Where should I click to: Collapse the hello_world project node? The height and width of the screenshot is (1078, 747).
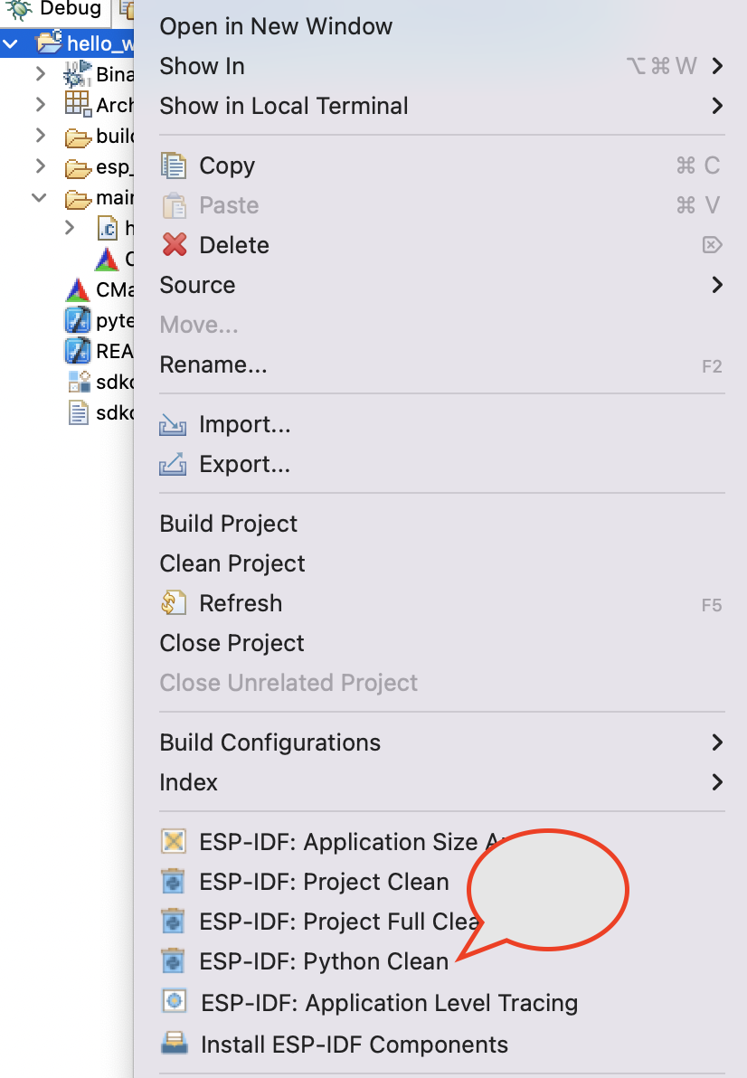[10, 44]
